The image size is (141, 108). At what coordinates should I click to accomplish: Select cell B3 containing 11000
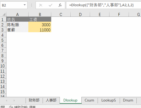coord(40,30)
